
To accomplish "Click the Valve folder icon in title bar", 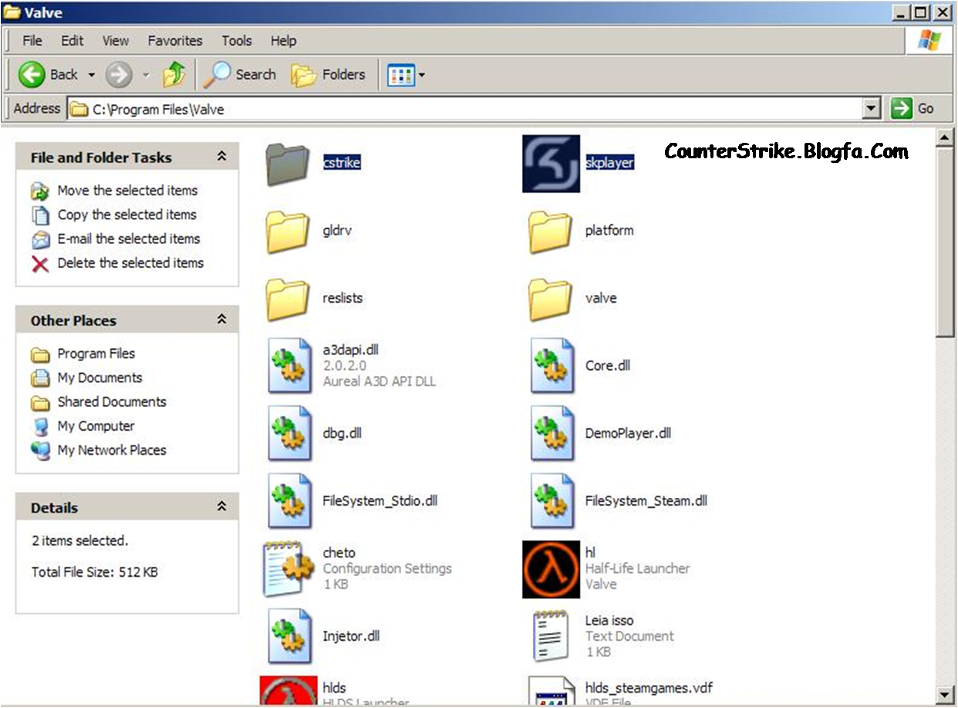I will [12, 12].
